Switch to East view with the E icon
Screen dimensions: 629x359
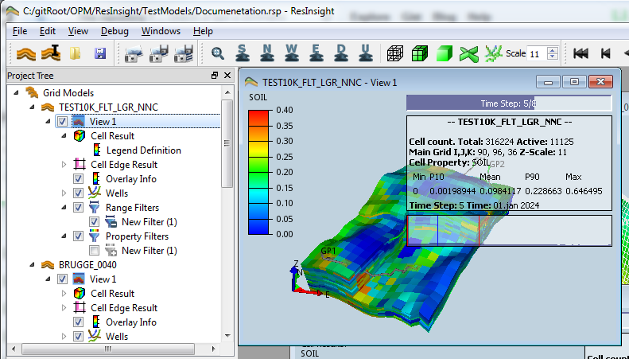tap(316, 53)
